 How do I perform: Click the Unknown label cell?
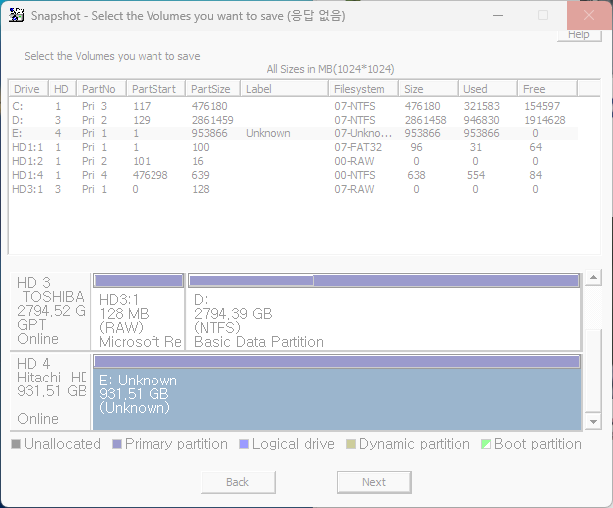(268, 133)
